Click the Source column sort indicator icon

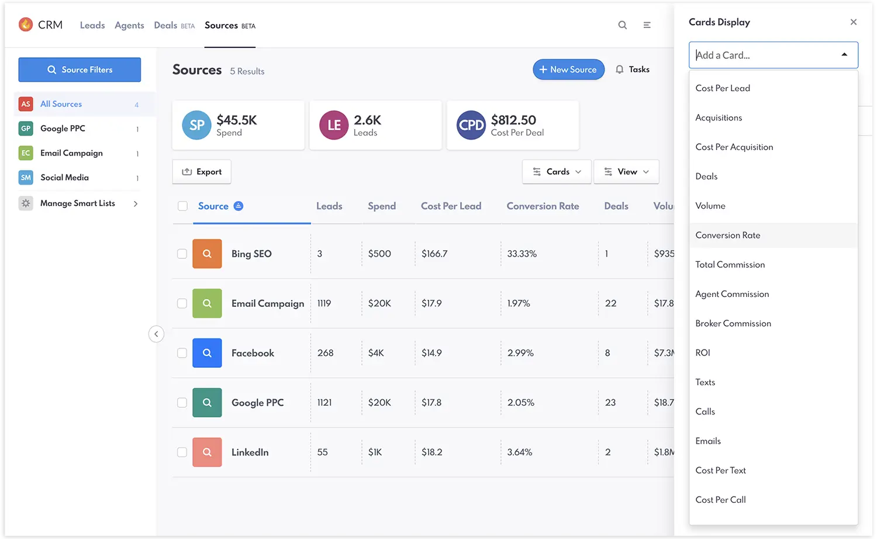[239, 206]
